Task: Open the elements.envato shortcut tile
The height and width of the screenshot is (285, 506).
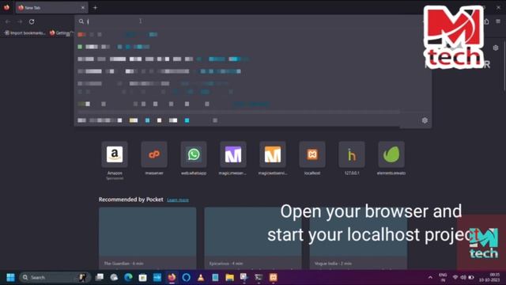Action: pos(391,154)
